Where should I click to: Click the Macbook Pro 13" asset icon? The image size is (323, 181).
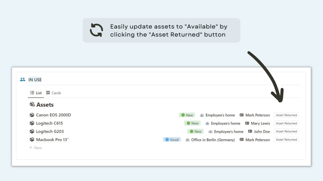(32, 140)
